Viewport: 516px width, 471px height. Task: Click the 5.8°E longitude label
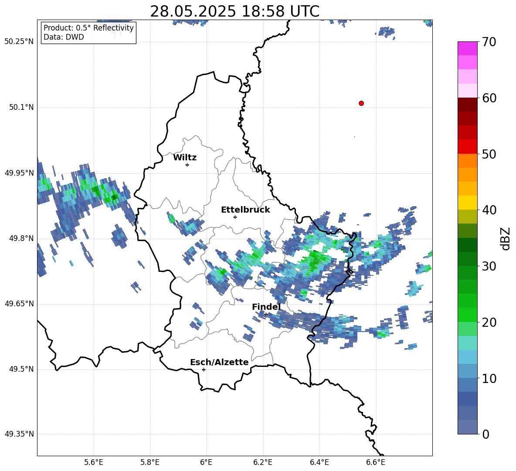coord(150,462)
